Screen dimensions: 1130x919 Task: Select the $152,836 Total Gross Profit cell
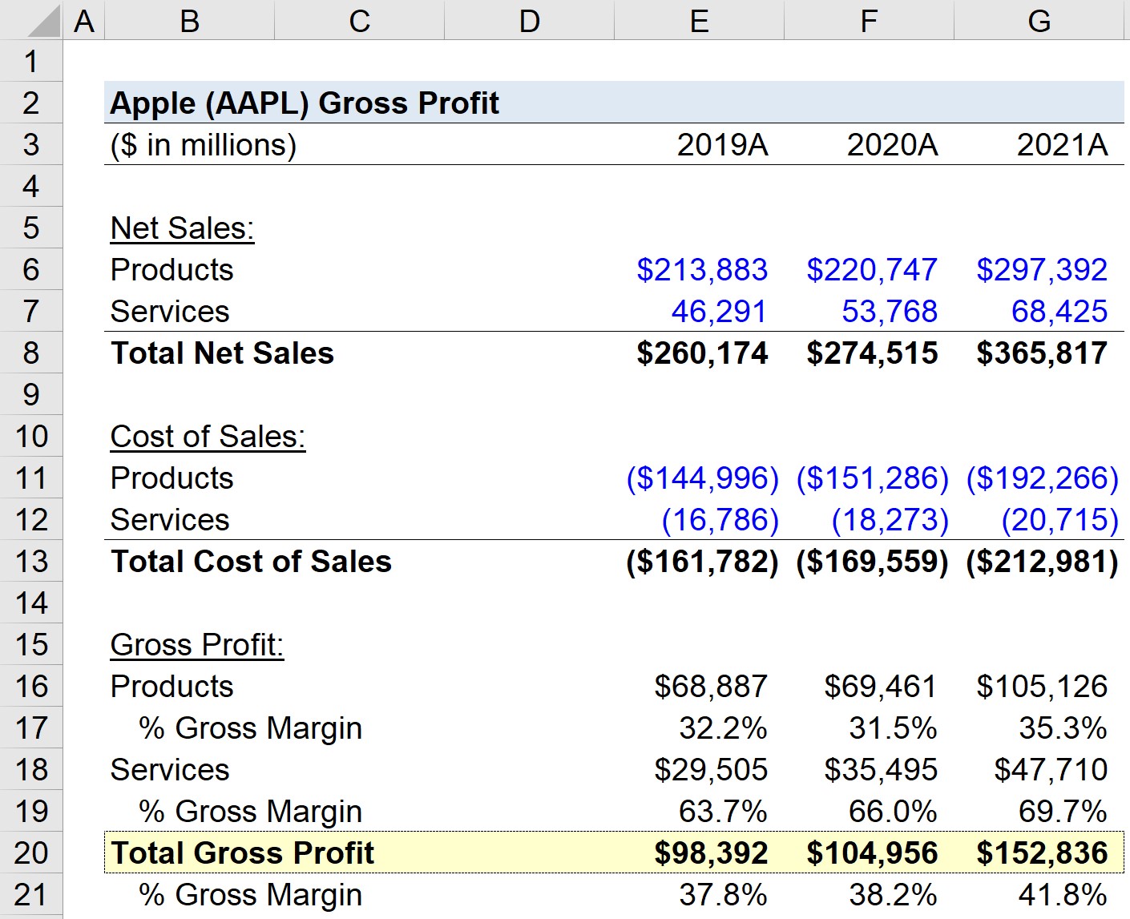[x=1039, y=853]
